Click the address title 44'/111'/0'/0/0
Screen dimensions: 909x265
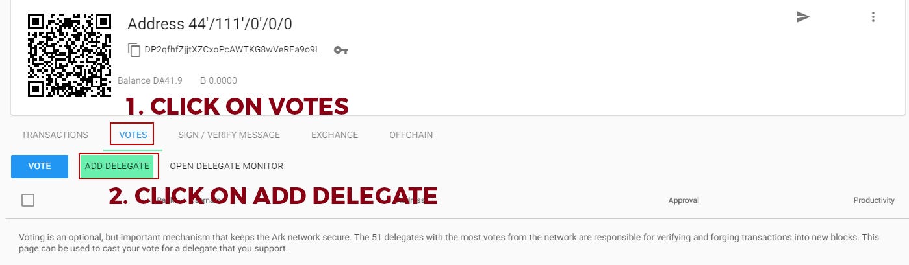[209, 24]
